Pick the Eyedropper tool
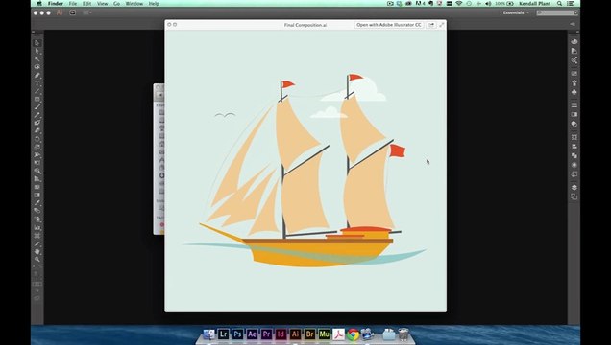 (x=37, y=203)
